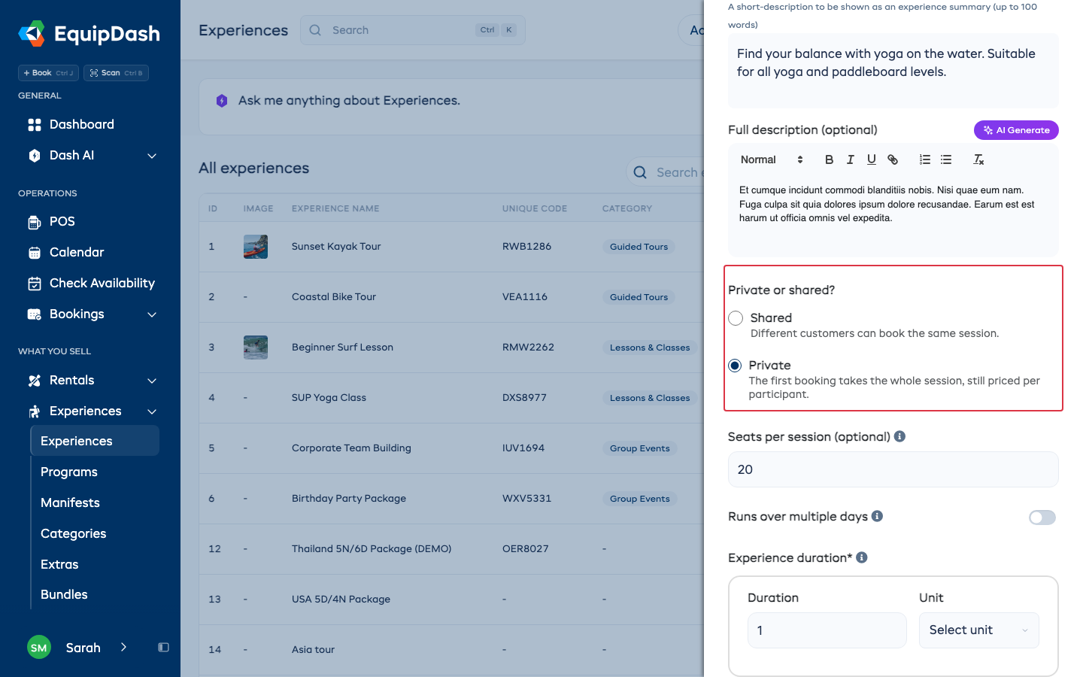Click the Beginner Surf Lesson thumbnail

tap(256, 348)
